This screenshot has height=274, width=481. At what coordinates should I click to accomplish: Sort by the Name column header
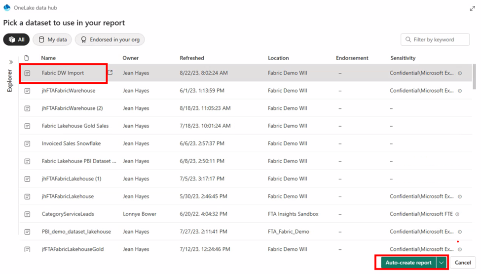48,58
